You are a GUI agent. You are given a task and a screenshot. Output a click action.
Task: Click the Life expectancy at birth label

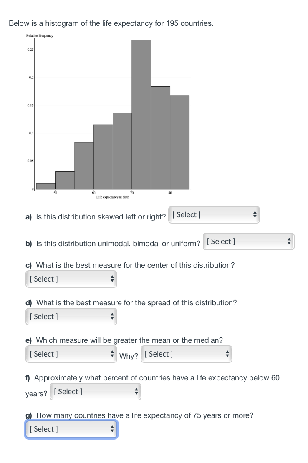[x=114, y=197]
